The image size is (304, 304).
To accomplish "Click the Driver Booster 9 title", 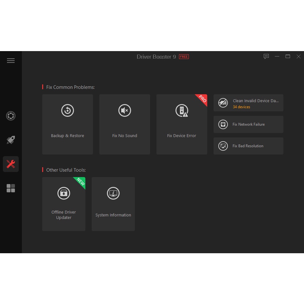I will click(156, 57).
